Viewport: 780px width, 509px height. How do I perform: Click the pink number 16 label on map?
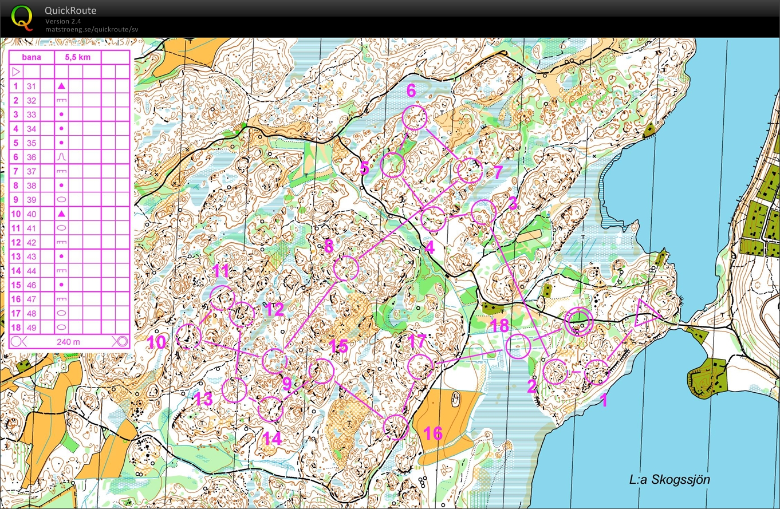tap(434, 433)
